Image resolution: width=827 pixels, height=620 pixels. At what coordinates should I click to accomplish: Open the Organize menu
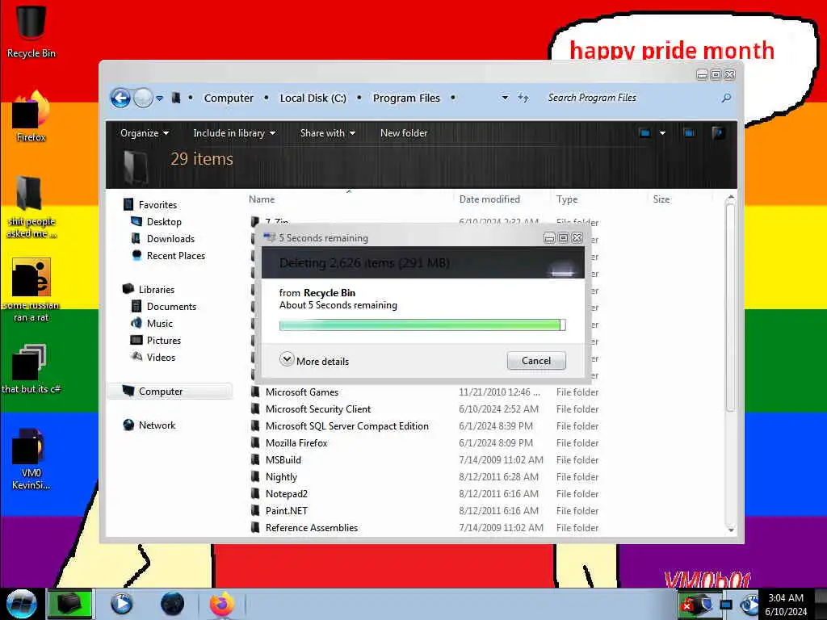point(145,133)
